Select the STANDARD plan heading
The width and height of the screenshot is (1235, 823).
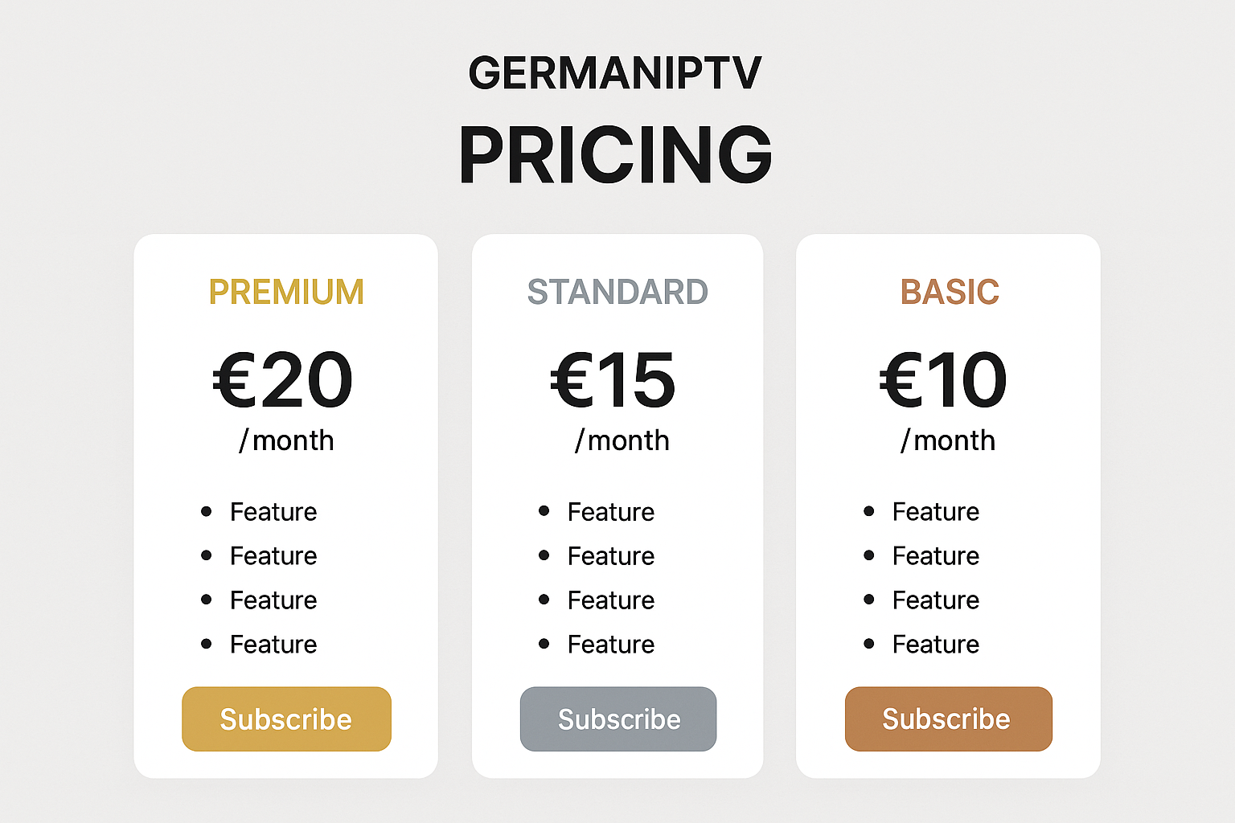point(617,292)
